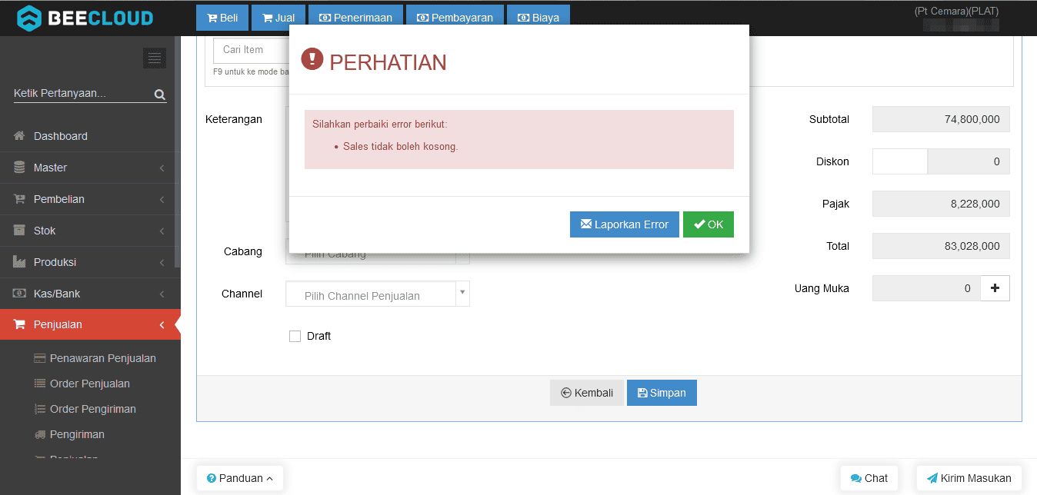Open the Pembayaran top bar shortcut
The width and height of the screenshot is (1037, 495).
tap(454, 18)
